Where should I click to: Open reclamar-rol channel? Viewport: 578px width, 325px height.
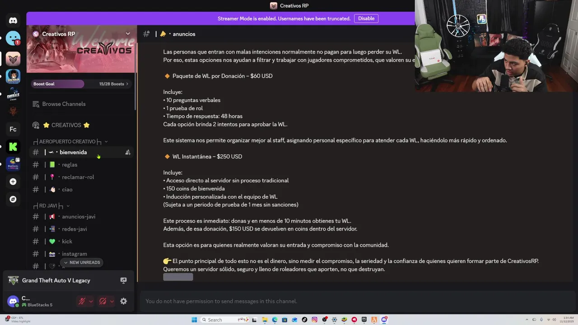pos(82,177)
